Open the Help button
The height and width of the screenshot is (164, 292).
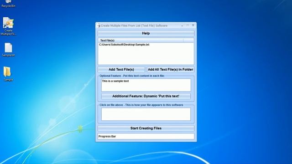tap(146, 33)
